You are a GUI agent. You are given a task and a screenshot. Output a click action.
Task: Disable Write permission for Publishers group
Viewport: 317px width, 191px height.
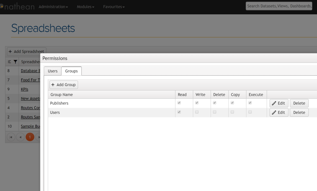(x=197, y=102)
